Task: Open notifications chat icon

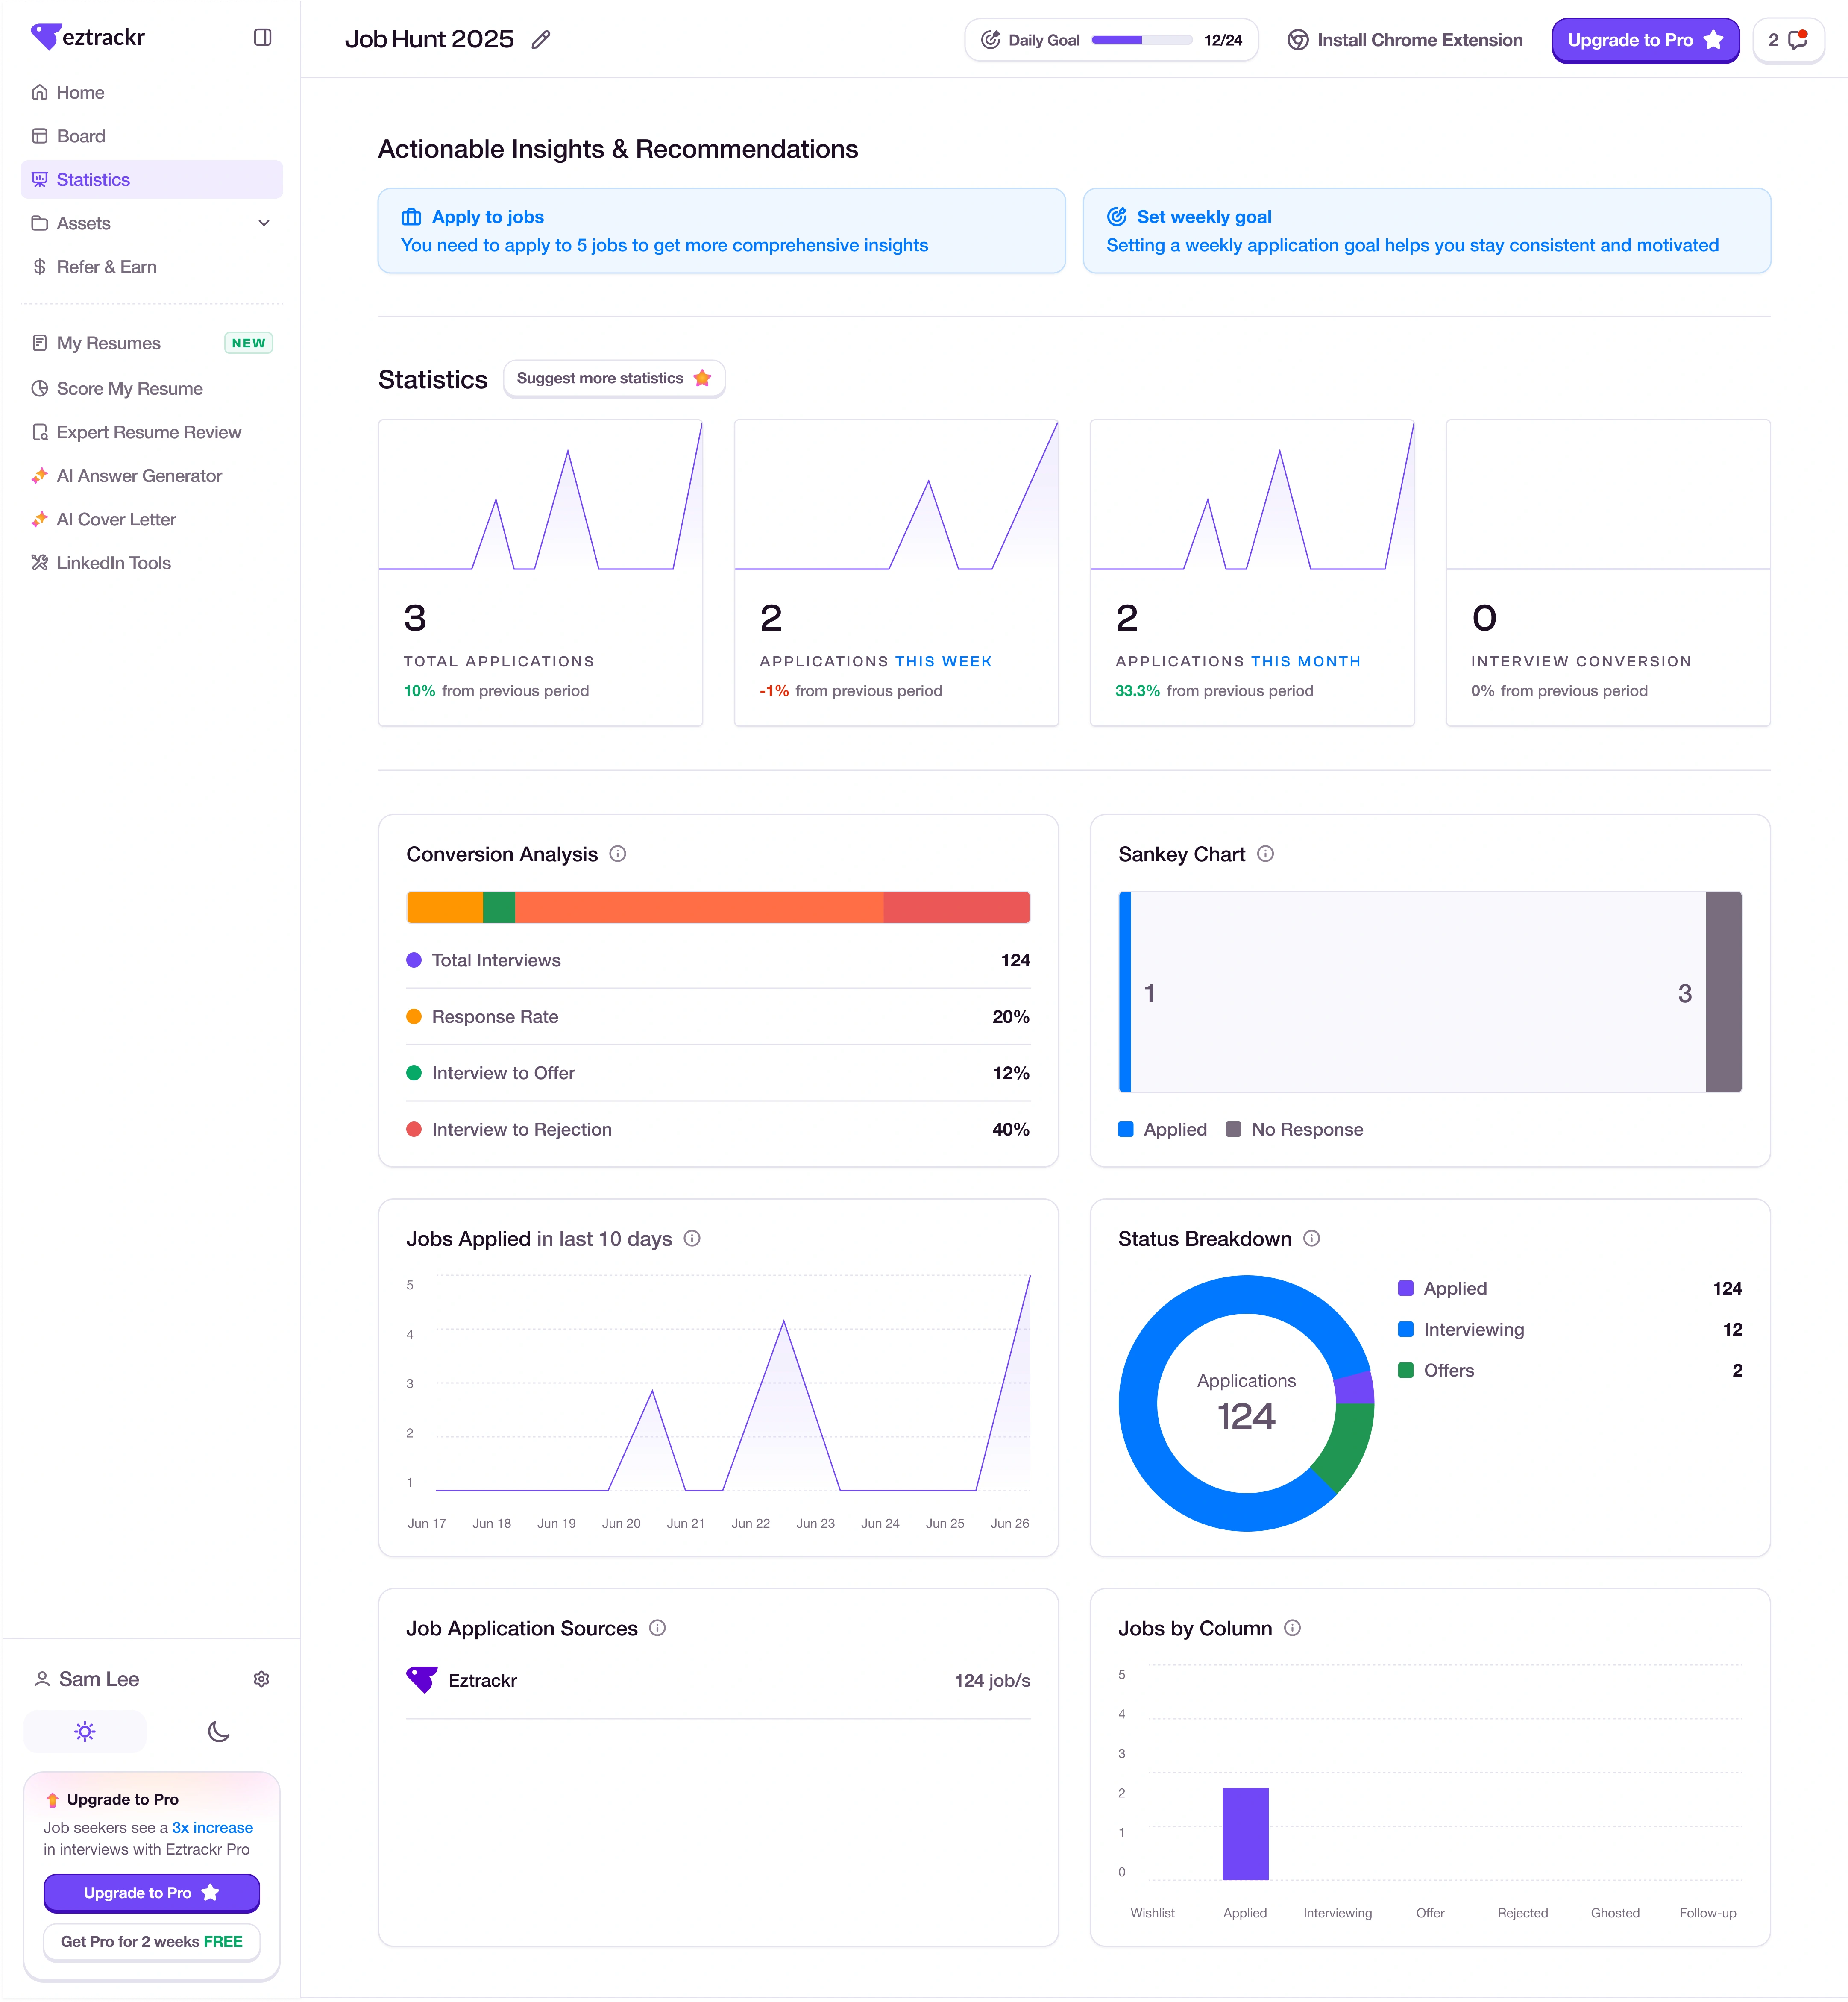Action: [1797, 40]
